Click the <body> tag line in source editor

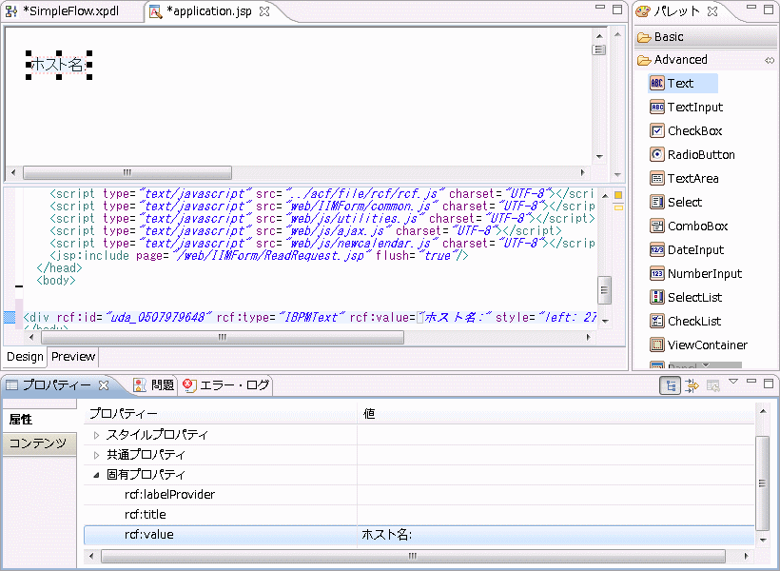tap(56, 281)
